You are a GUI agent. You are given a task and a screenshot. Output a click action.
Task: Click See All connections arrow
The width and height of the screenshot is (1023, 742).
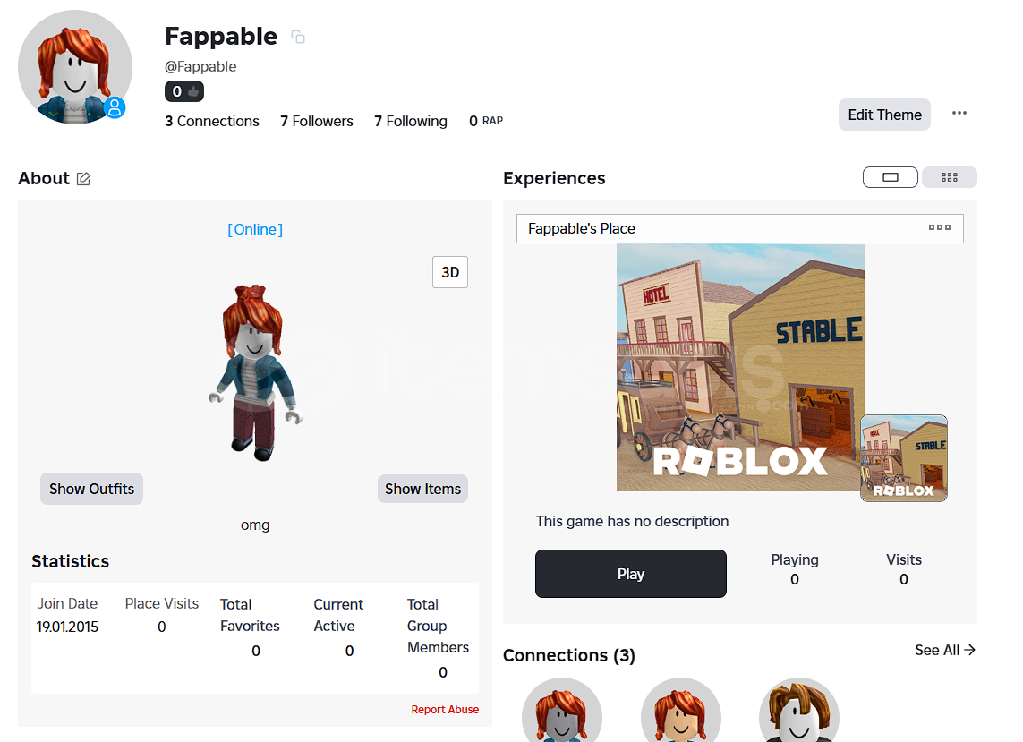(x=945, y=650)
